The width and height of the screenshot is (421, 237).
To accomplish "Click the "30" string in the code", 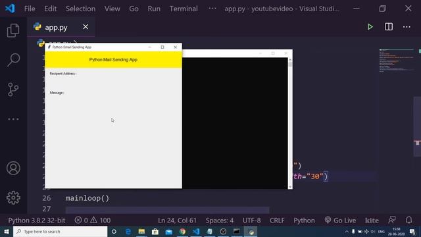I will (x=314, y=176).
